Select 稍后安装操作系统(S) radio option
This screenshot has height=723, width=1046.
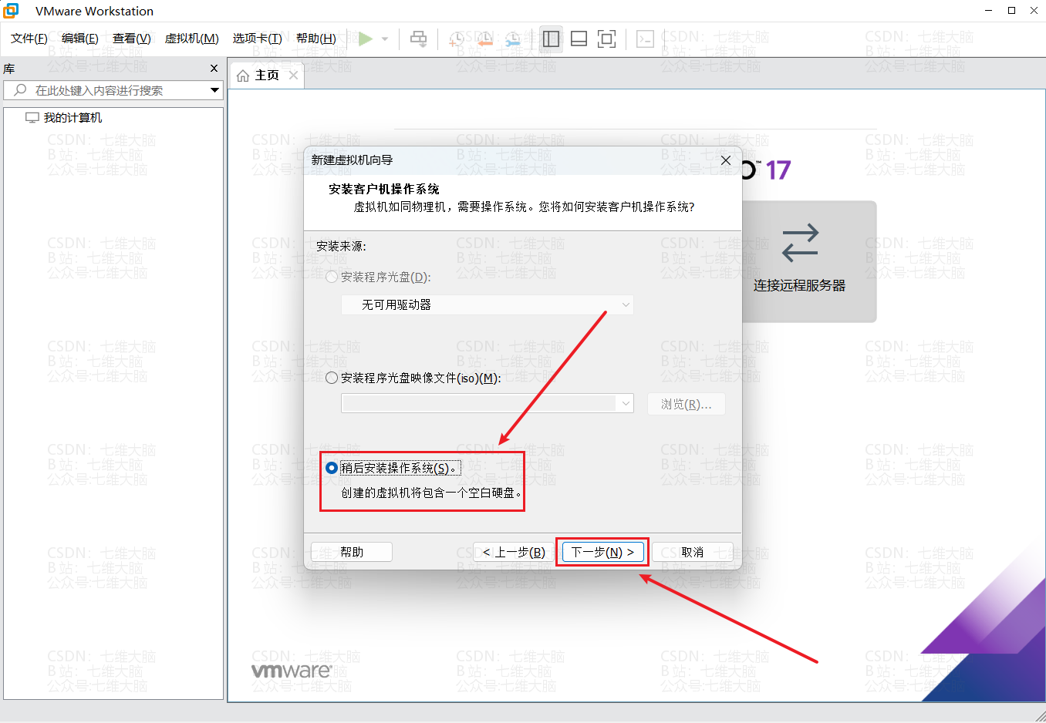click(x=332, y=468)
